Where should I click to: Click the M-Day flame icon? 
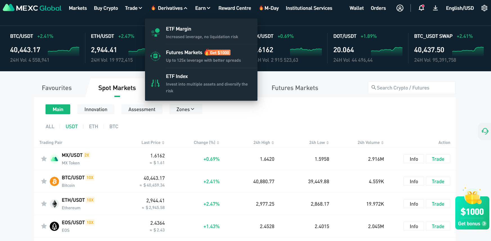261,8
